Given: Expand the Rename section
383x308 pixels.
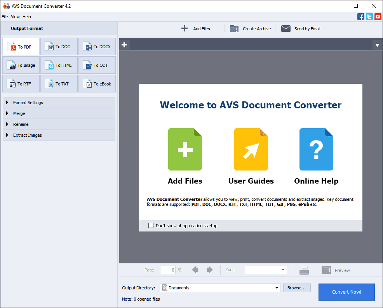Looking at the screenshot, I should pos(59,124).
